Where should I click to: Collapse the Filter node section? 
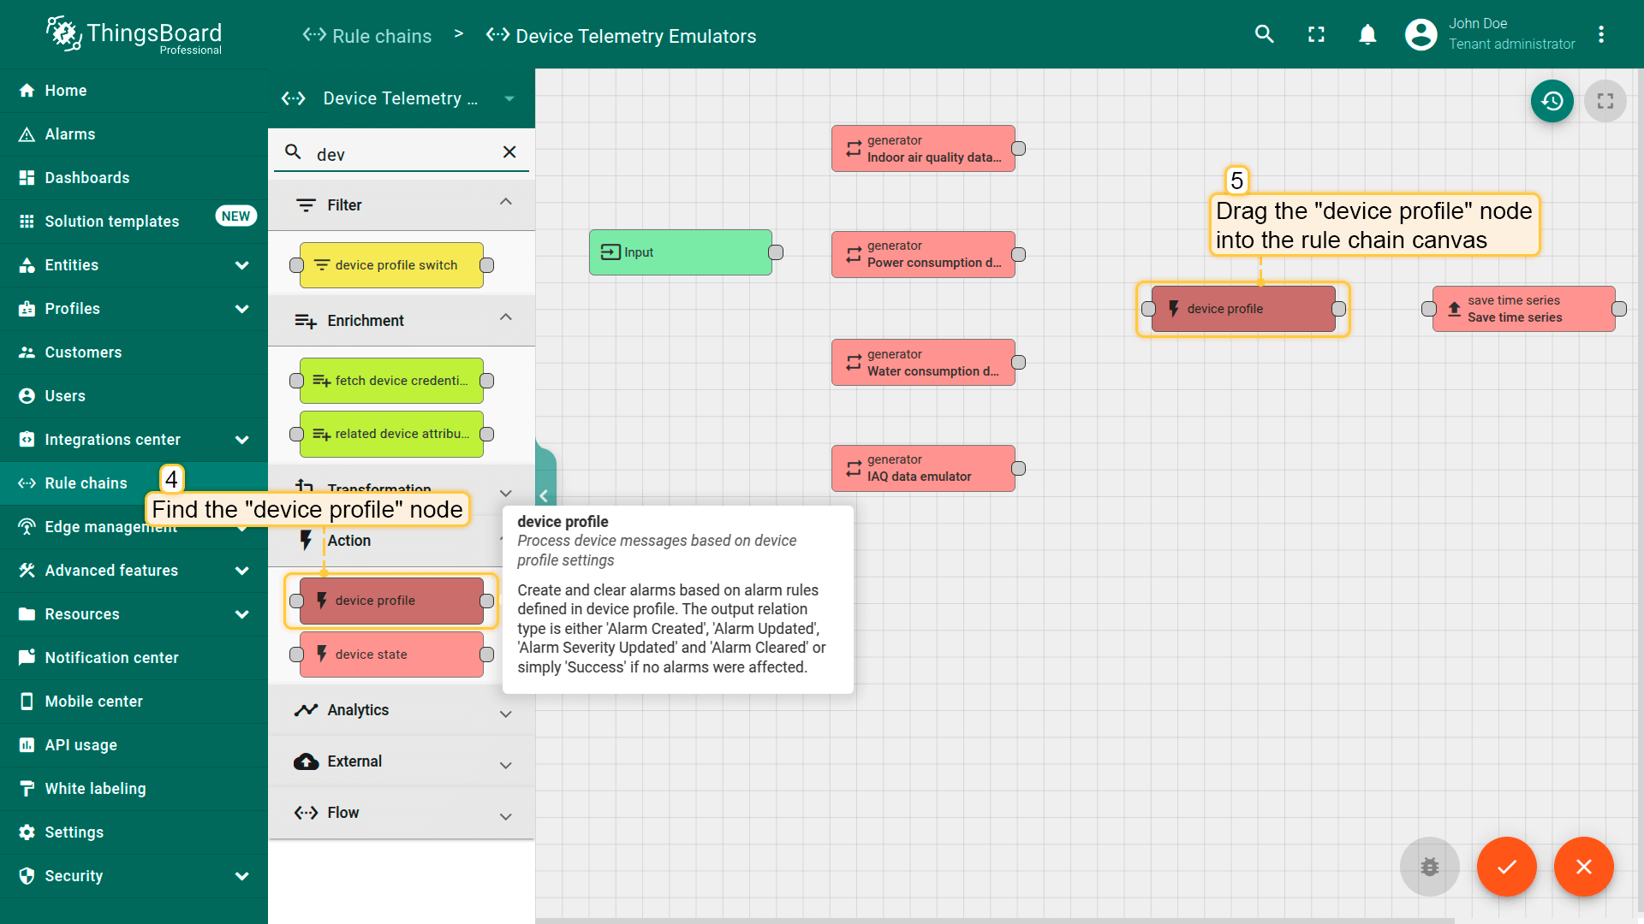505,203
